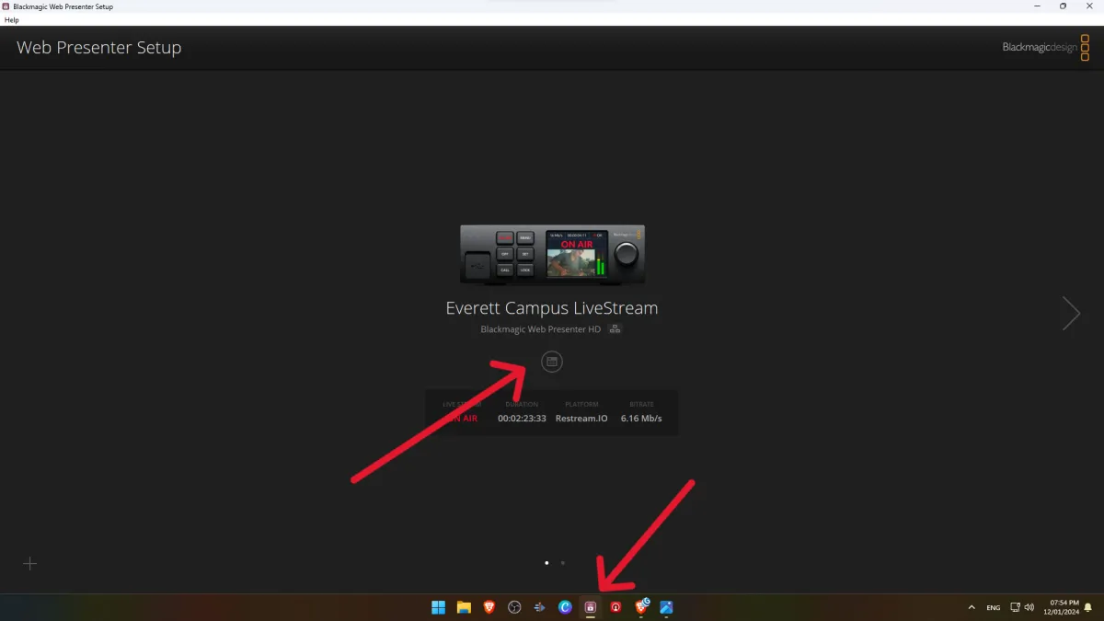Image resolution: width=1104 pixels, height=621 pixels.
Task: Click the Blackmagic Web Presenter HD model label
Action: (540, 328)
